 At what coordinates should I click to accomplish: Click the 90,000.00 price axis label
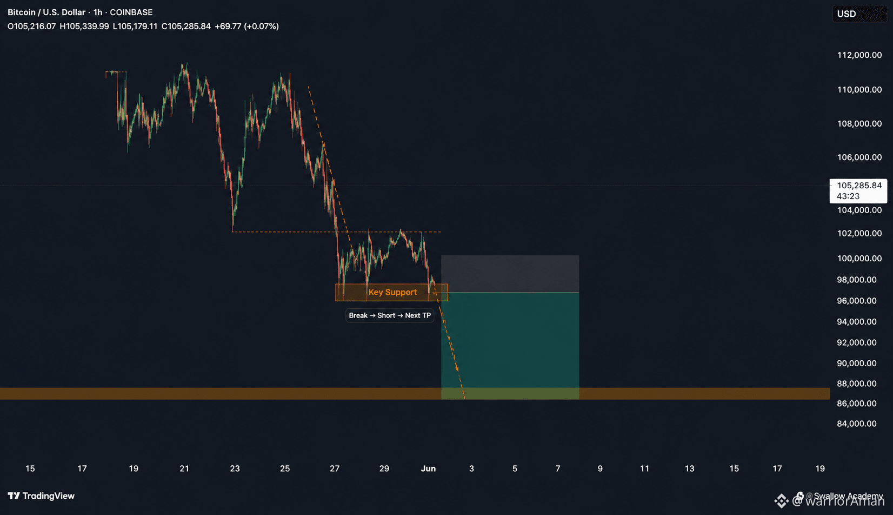857,364
